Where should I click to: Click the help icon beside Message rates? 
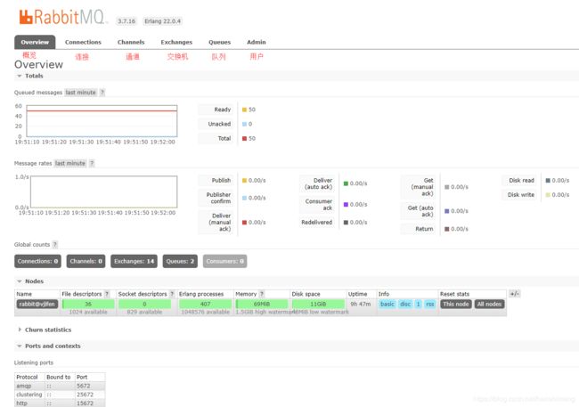[x=92, y=163]
